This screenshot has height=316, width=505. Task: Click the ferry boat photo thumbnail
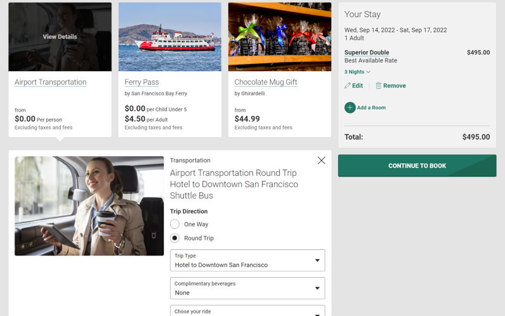(170, 37)
